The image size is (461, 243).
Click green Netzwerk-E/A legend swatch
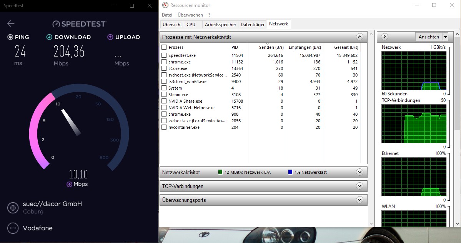pos(220,172)
